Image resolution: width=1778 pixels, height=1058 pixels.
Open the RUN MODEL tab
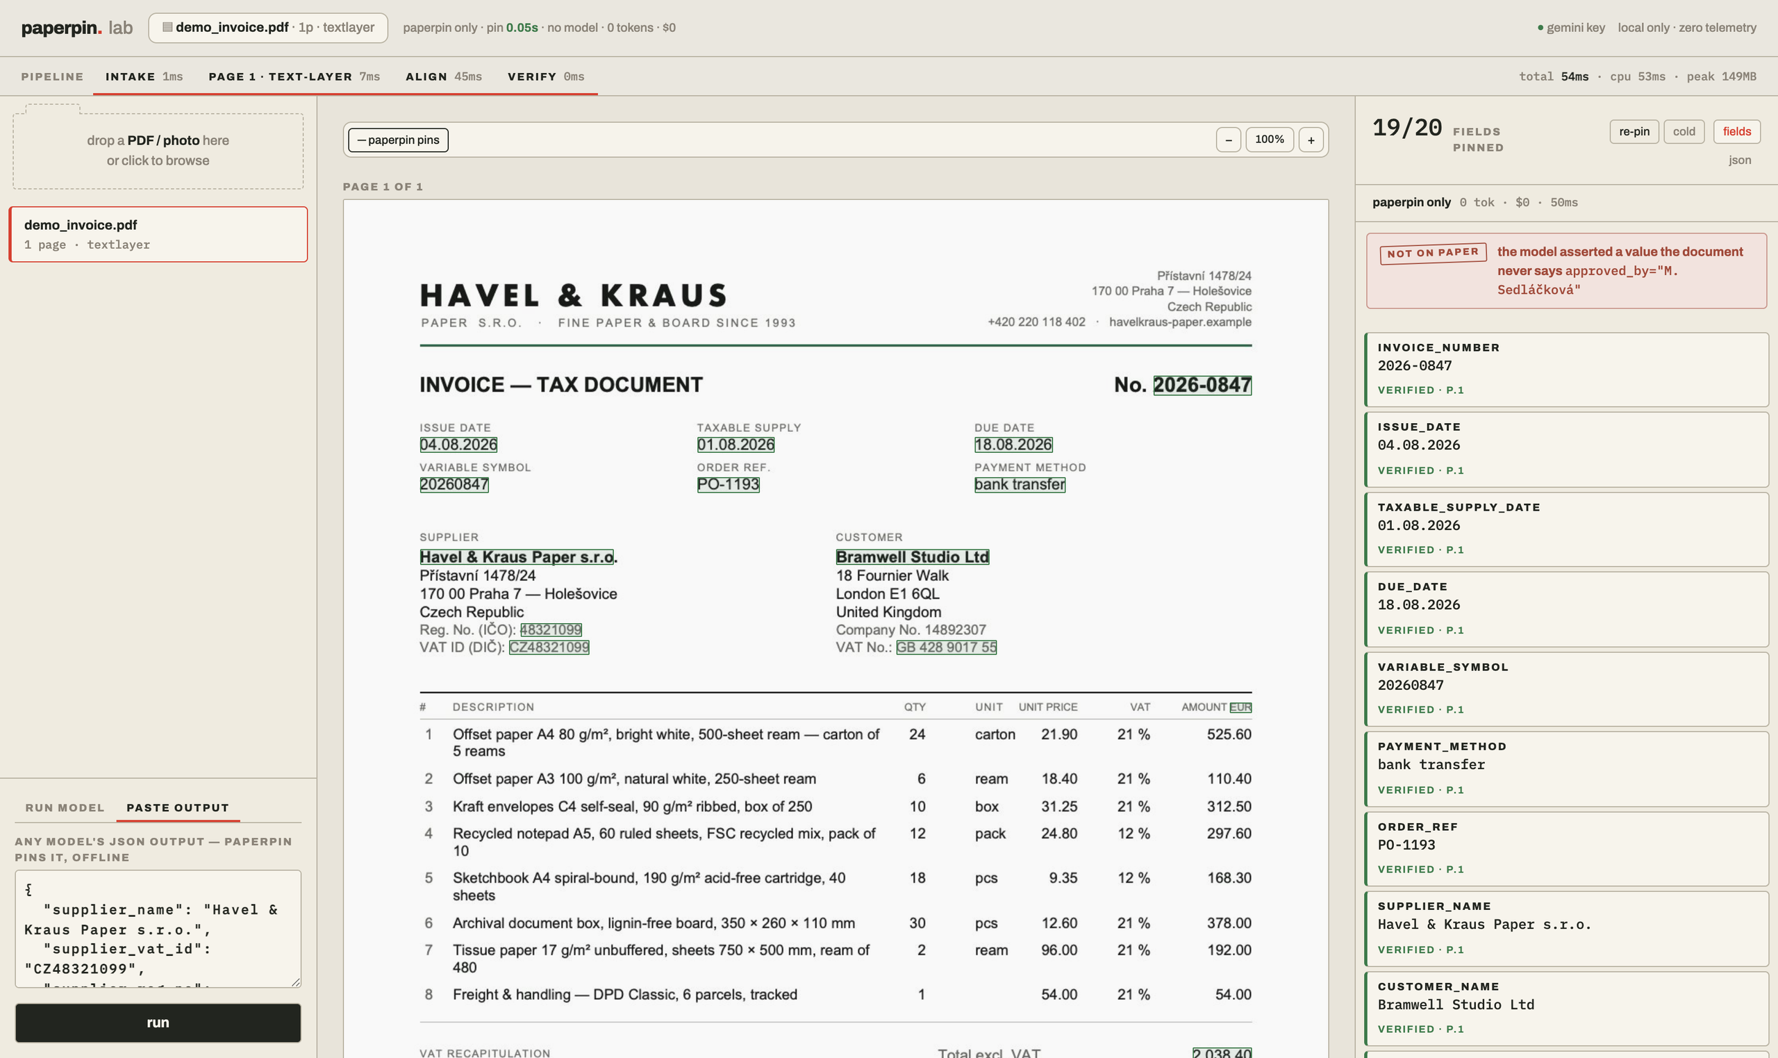65,807
